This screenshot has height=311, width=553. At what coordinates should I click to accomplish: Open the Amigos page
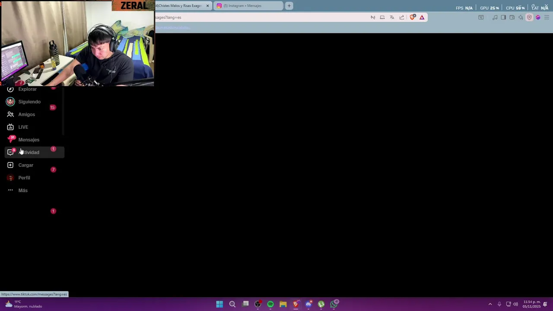26,114
